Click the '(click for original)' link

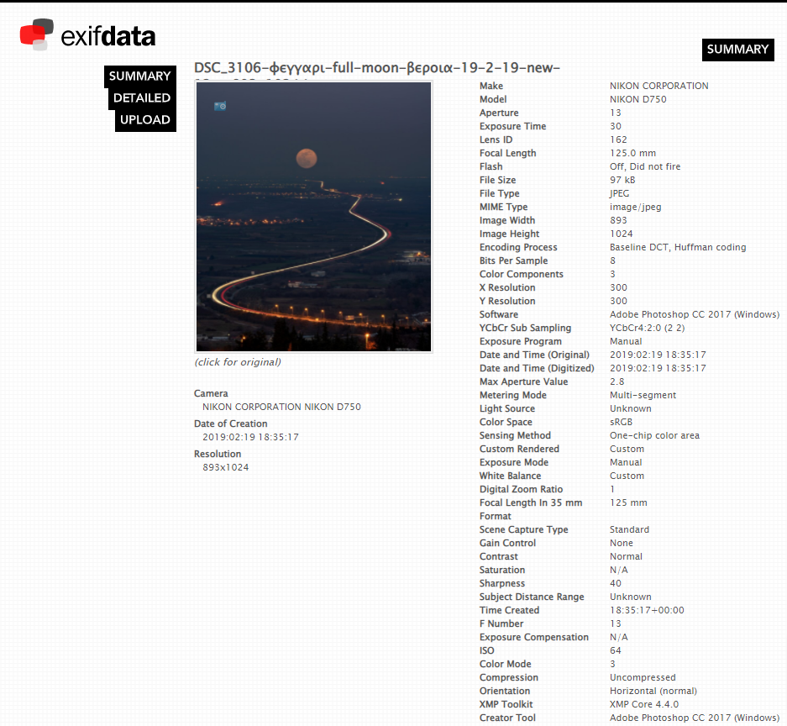[238, 362]
